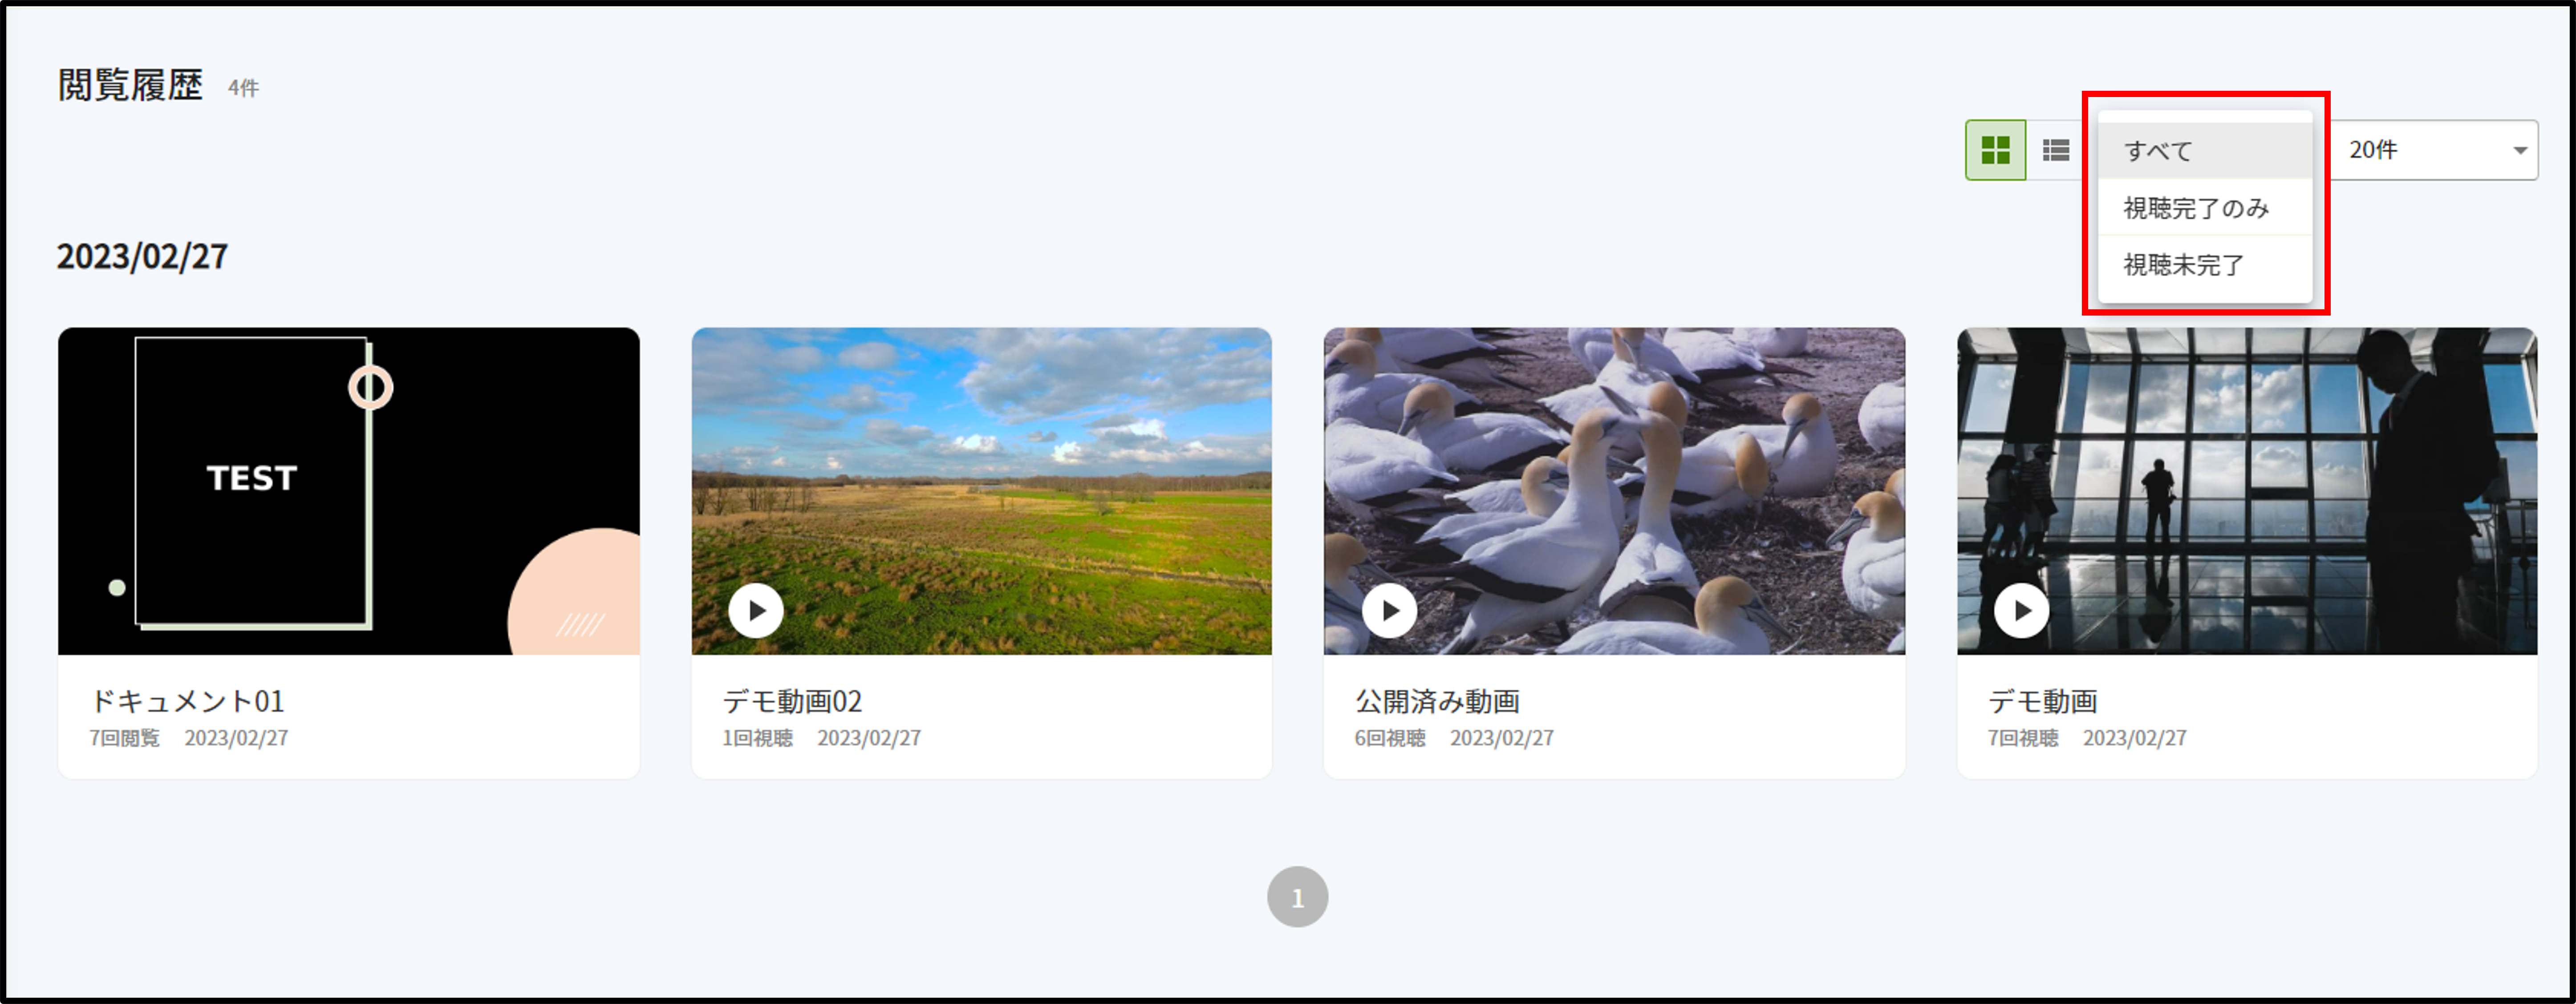Play the デモ動画 video
The width and height of the screenshot is (2576, 1004).
point(2022,610)
